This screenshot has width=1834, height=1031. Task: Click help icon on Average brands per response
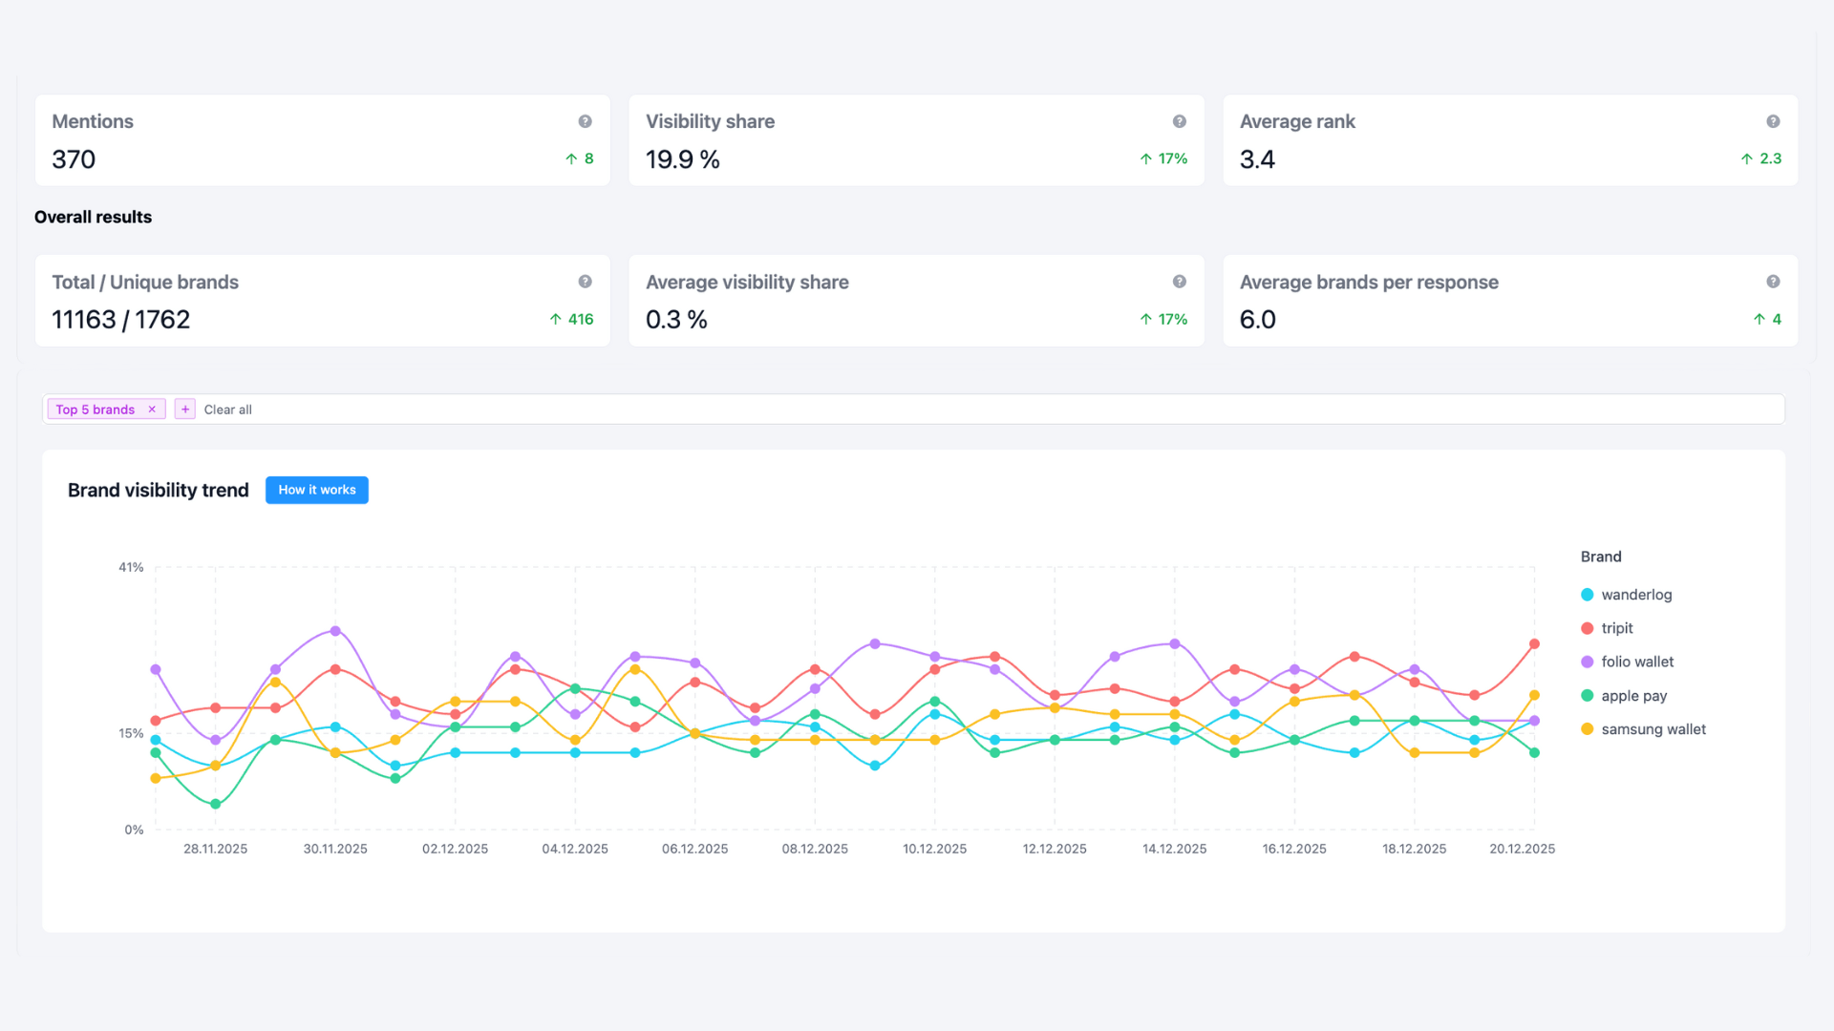click(x=1773, y=282)
